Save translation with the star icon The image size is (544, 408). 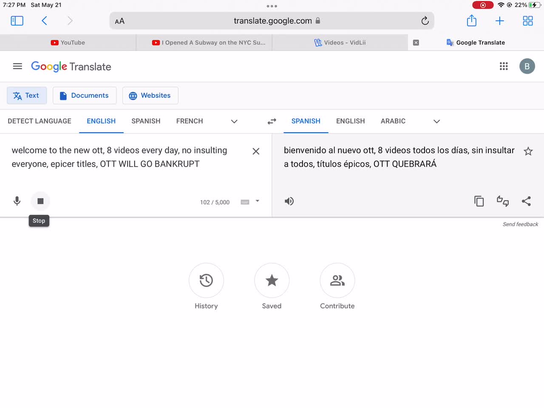tap(528, 151)
